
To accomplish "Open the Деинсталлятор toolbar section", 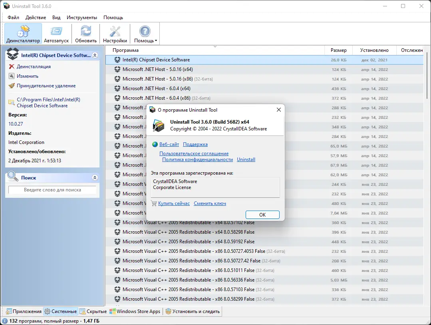I will [23, 34].
